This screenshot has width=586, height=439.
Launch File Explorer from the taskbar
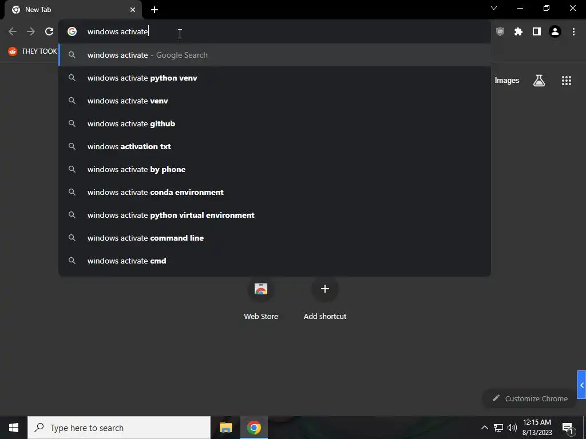coord(225,428)
